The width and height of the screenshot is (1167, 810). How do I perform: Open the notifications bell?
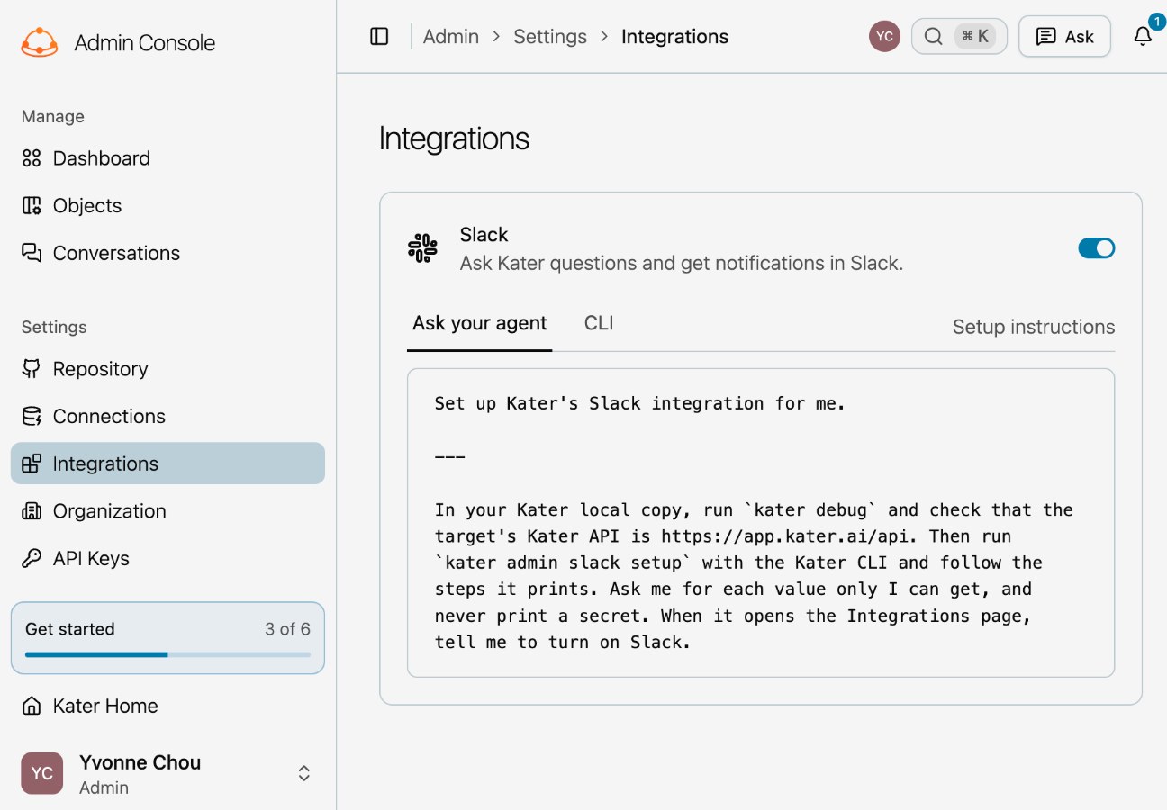(1143, 36)
